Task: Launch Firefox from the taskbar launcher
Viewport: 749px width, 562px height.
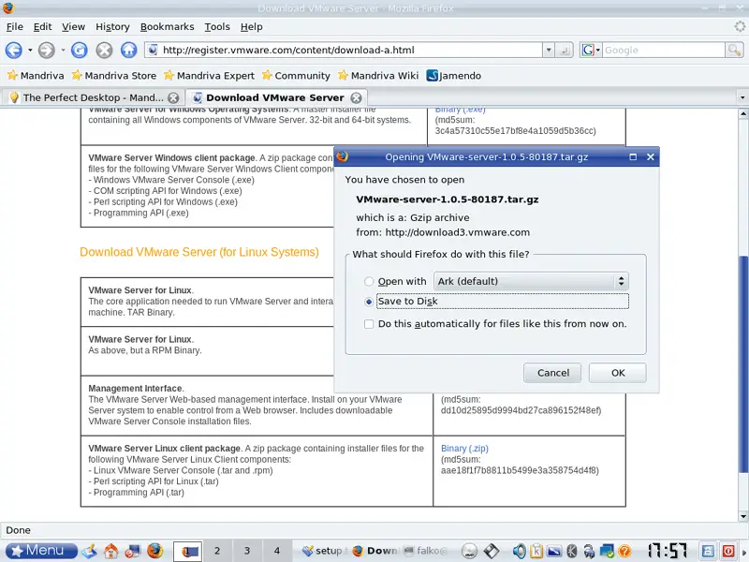Action: pyautogui.click(x=154, y=551)
